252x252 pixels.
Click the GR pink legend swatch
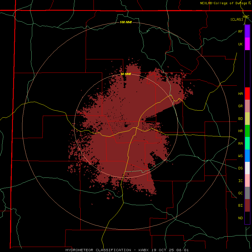pos(247,106)
